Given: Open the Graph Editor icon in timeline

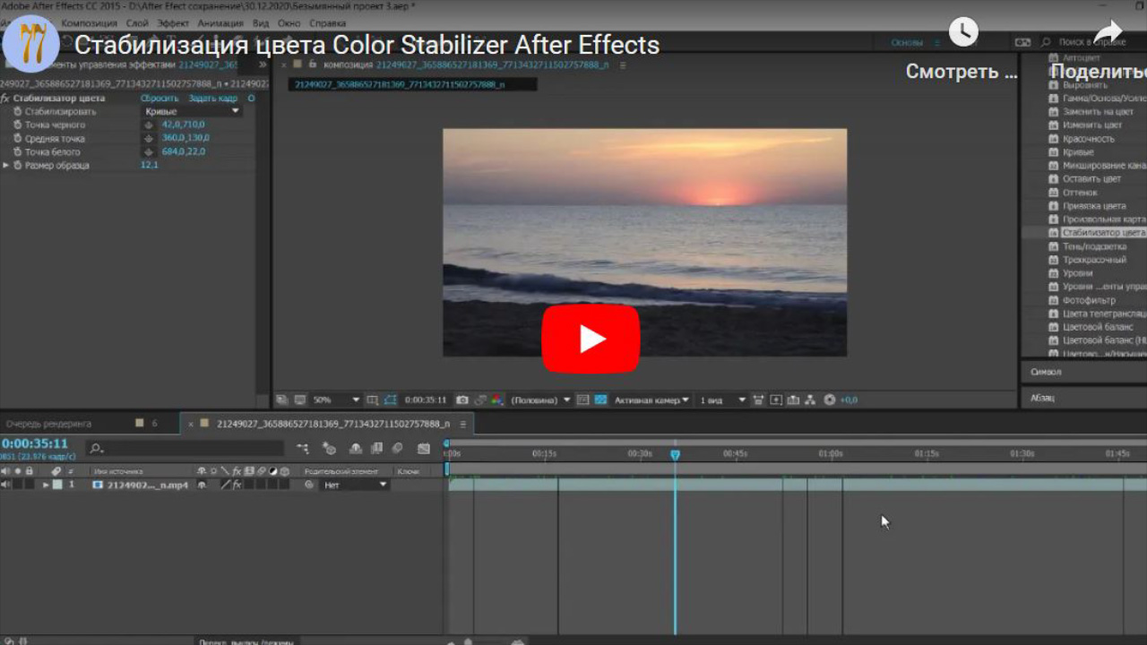Looking at the screenshot, I should [x=422, y=449].
